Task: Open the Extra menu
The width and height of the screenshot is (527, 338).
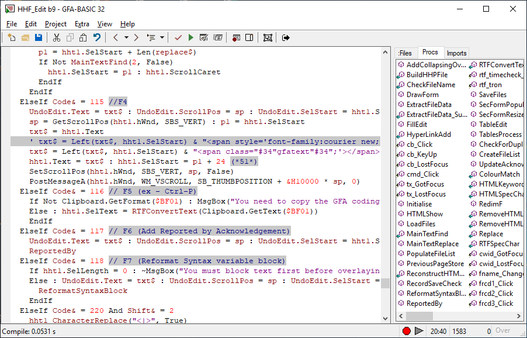Action: point(82,24)
